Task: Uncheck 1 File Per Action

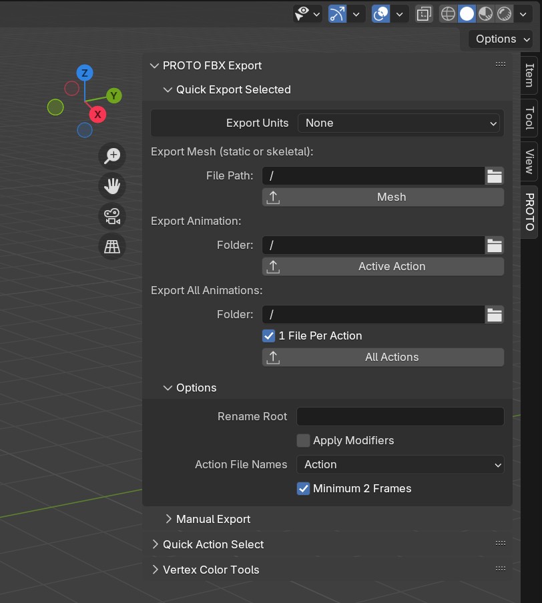Action: [x=269, y=336]
